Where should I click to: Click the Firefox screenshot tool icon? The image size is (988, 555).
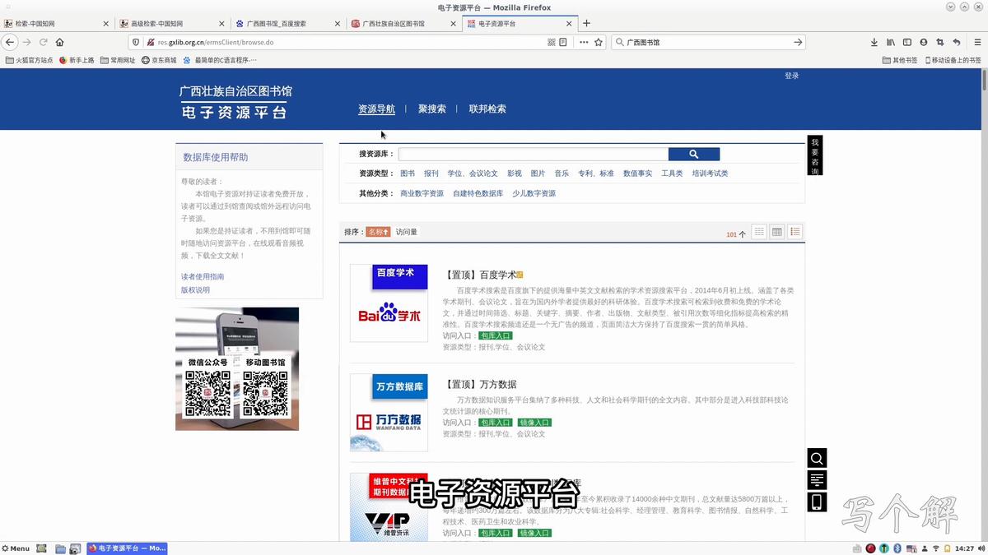941,42
